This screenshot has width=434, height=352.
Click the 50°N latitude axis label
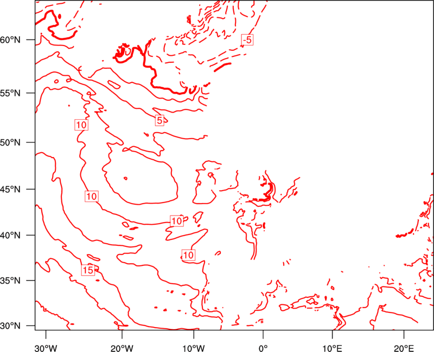(10, 142)
